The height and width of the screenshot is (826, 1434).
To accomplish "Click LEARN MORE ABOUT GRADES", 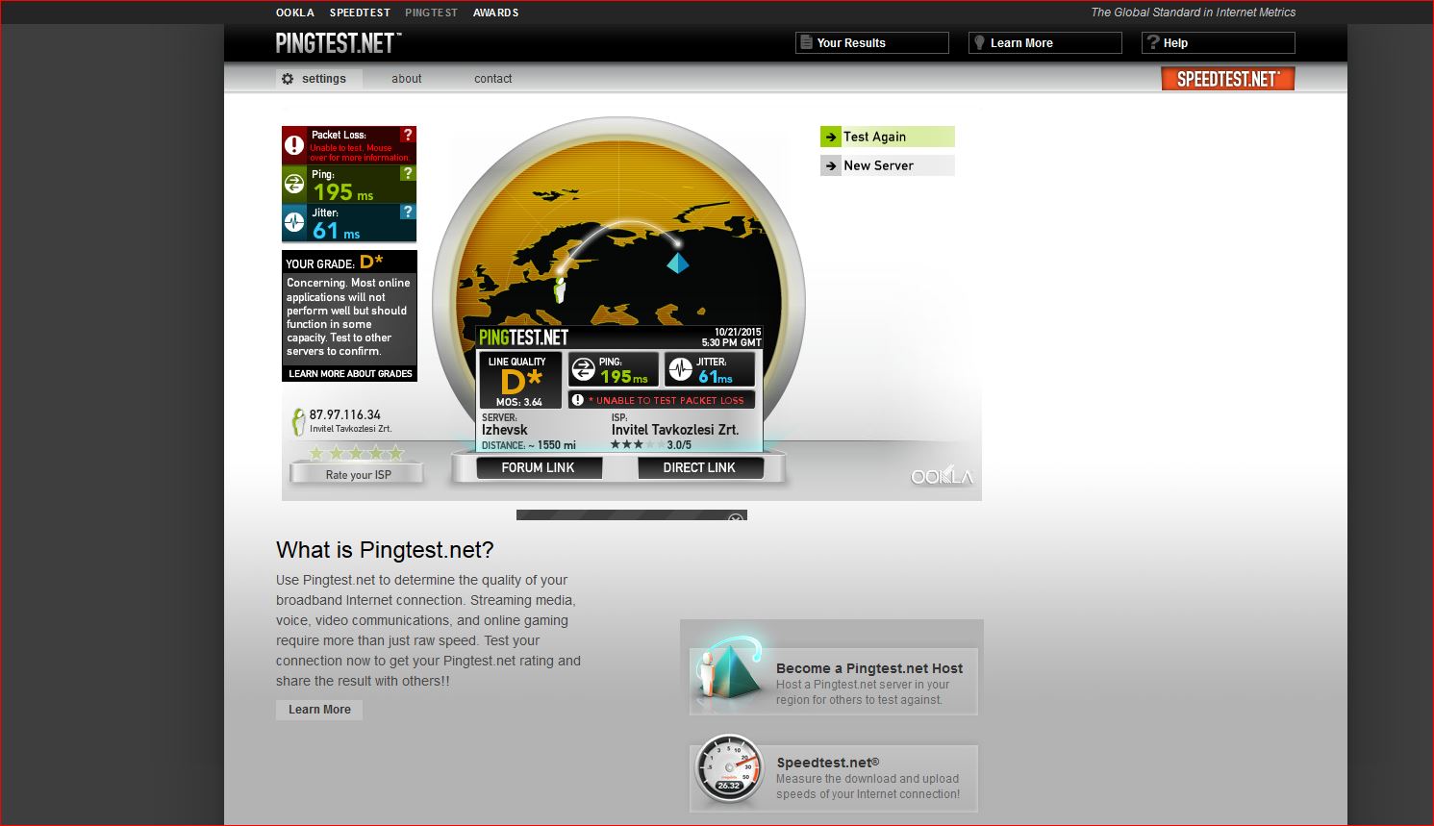I will (x=350, y=373).
